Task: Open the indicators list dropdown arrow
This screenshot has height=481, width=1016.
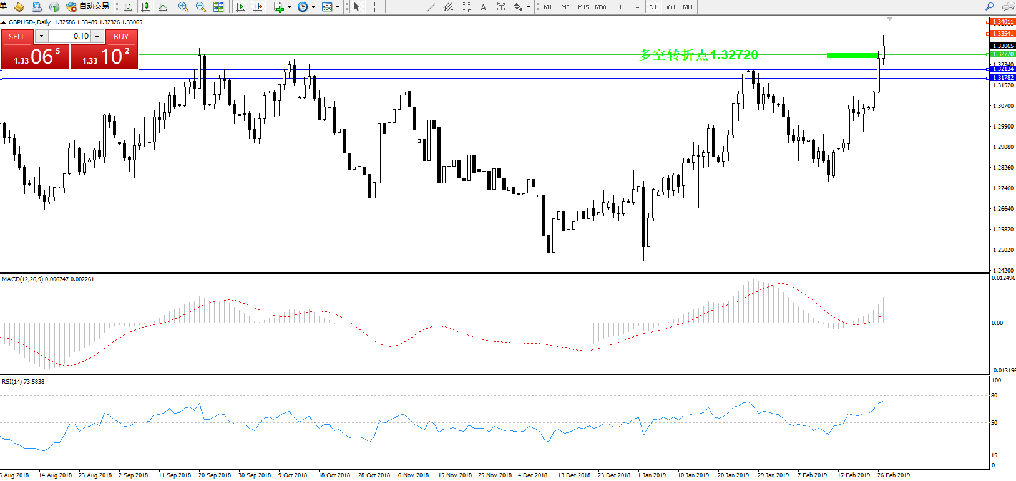Action: [x=289, y=7]
